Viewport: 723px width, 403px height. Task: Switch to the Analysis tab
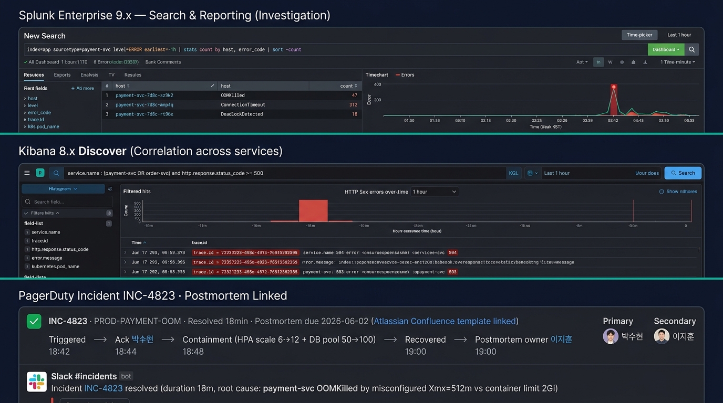click(x=89, y=75)
